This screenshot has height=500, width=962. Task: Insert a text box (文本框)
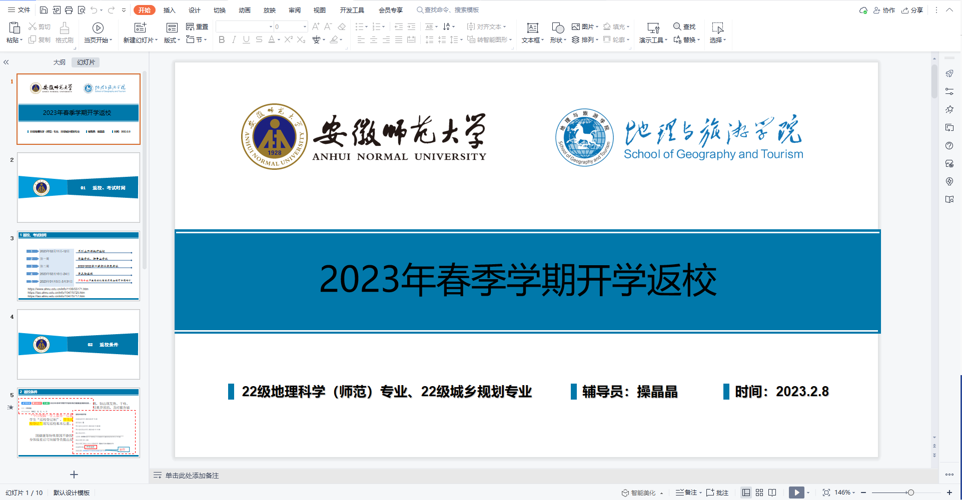coord(532,33)
